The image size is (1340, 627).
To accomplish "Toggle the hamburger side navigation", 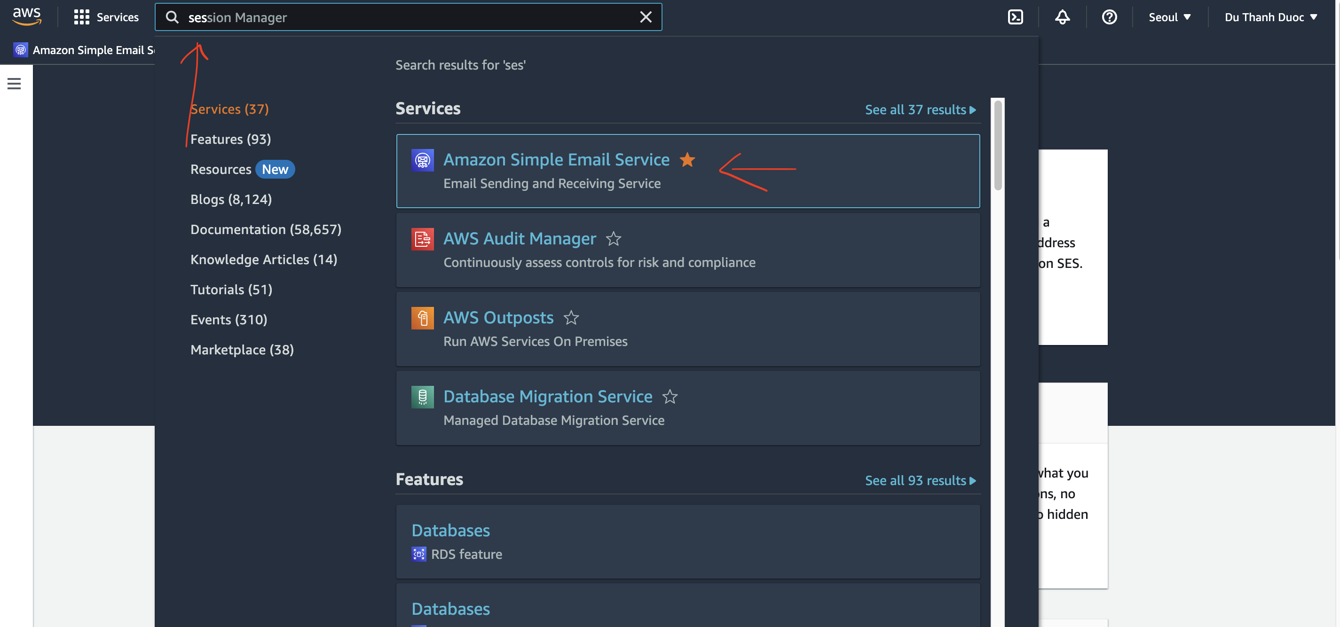I will click(x=14, y=84).
